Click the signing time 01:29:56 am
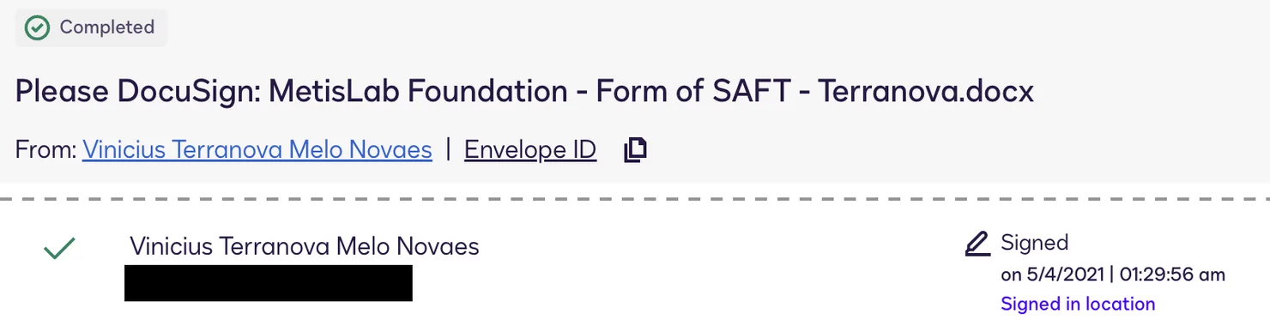 1172,275
